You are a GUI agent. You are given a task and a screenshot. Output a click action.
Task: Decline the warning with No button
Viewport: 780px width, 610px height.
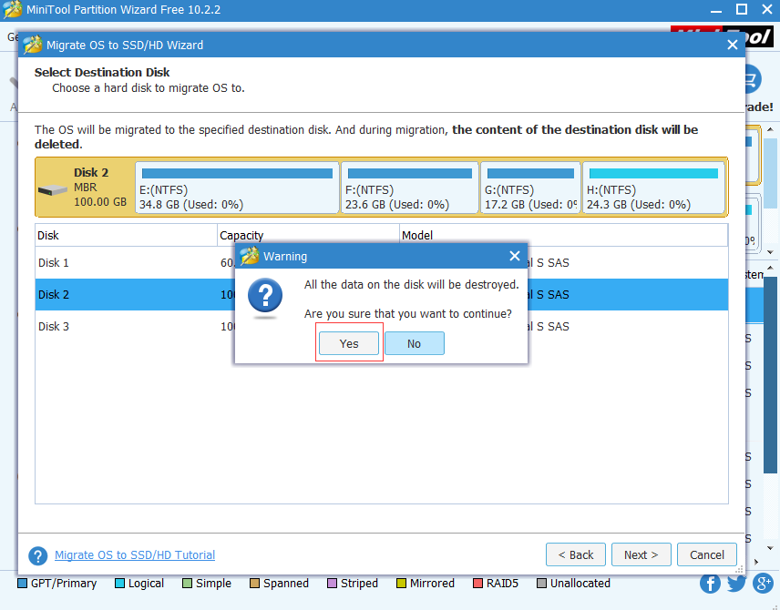(415, 343)
